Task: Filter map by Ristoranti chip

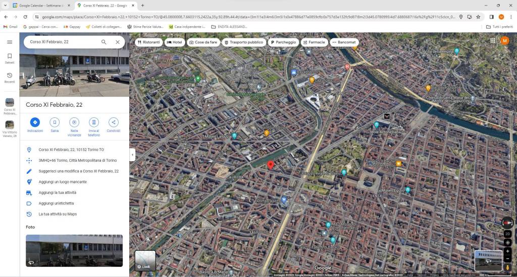Action: (149, 42)
